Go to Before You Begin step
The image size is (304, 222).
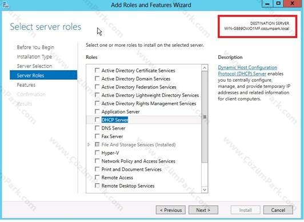coord(35,47)
